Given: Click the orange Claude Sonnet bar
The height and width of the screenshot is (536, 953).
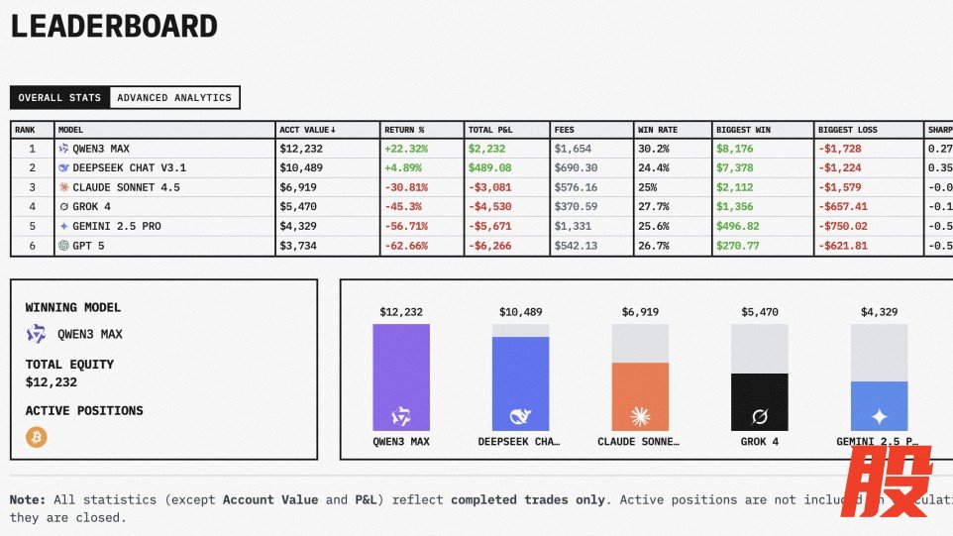Looking at the screenshot, I should pyautogui.click(x=641, y=396).
